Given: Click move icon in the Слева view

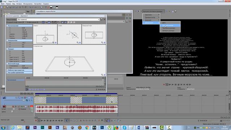Looking at the screenshot, I should click(80, 43).
